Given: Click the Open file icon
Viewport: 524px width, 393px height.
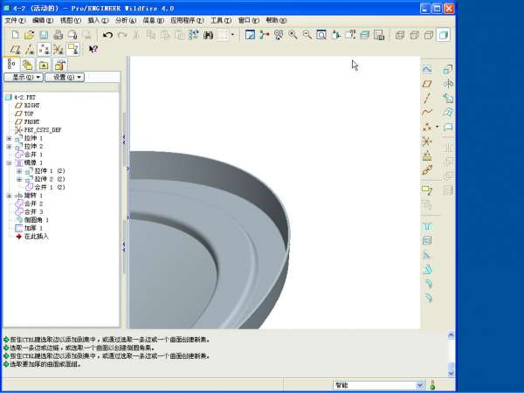Looking at the screenshot, I should tap(29, 35).
